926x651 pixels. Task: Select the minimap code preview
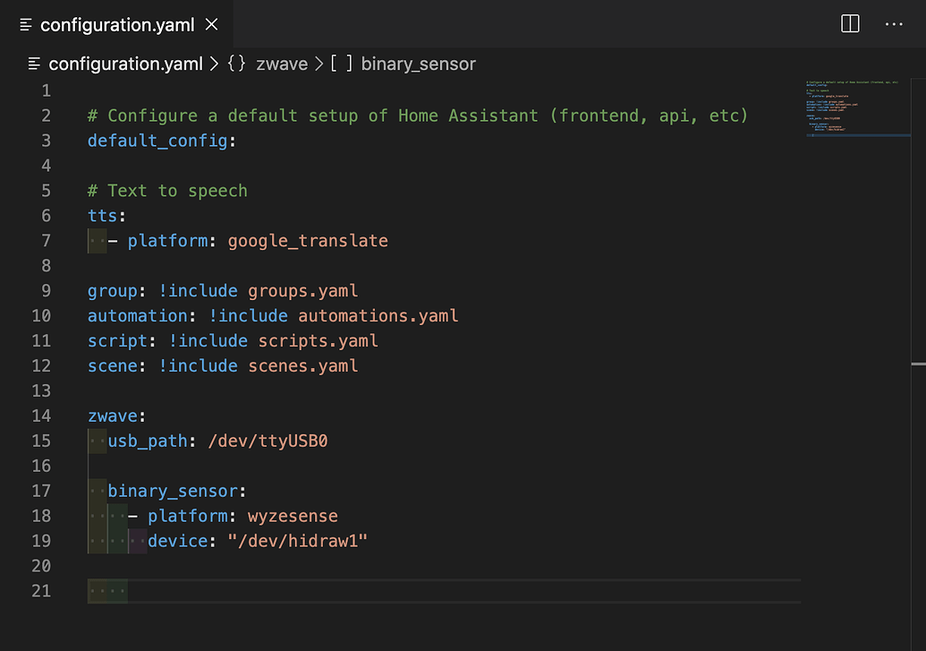click(856, 107)
